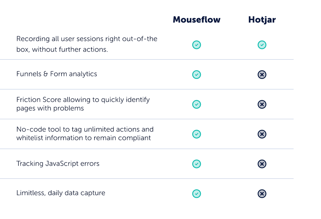This screenshot has width=321, height=219.
Task: Select the Mouseflow column heading
Action: 196,20
